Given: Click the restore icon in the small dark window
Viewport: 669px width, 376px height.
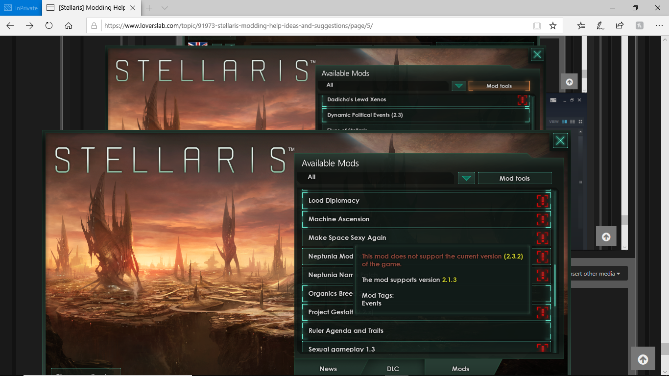Looking at the screenshot, I should point(572,100).
